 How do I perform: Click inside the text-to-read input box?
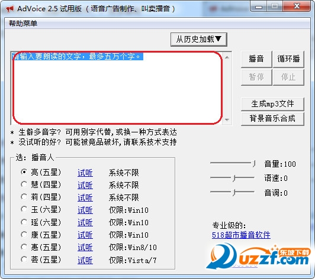tap(117, 88)
